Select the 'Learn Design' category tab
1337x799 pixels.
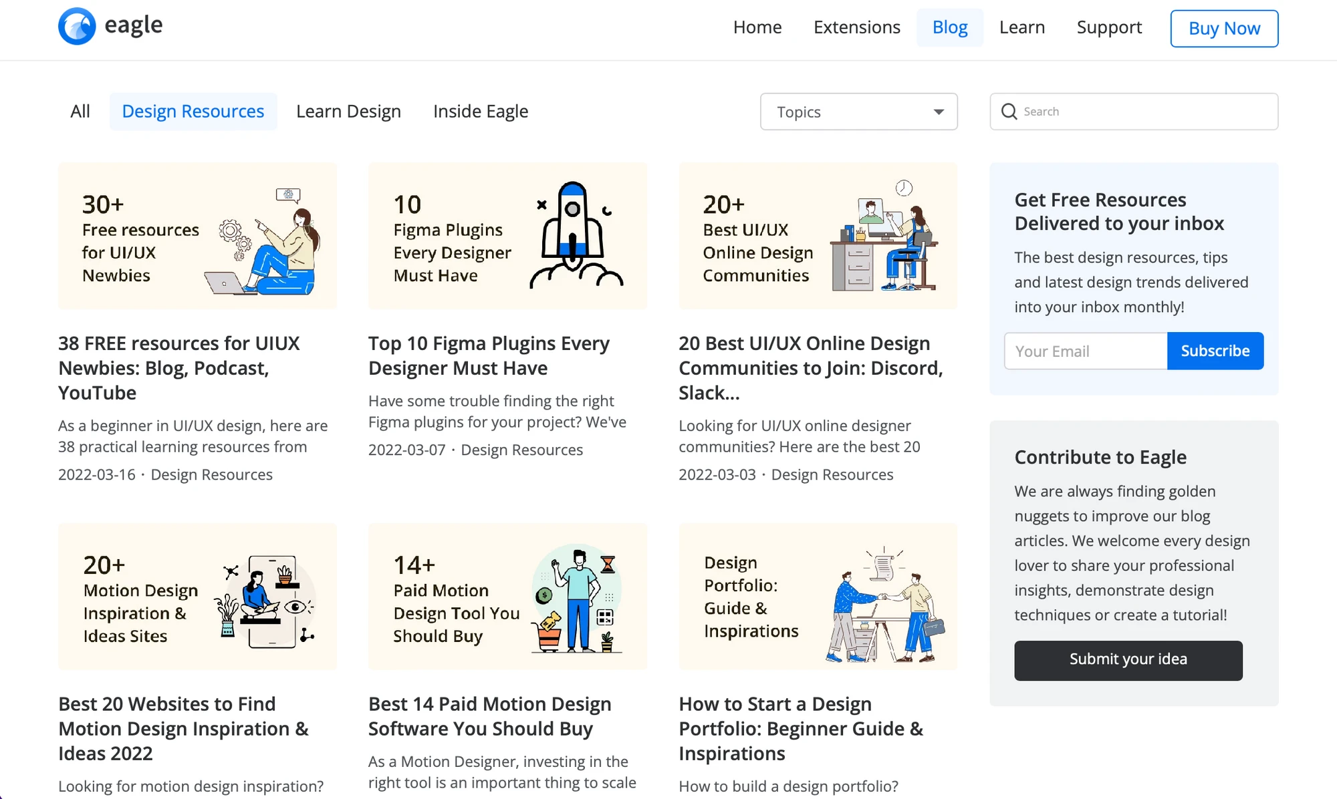tap(348, 111)
